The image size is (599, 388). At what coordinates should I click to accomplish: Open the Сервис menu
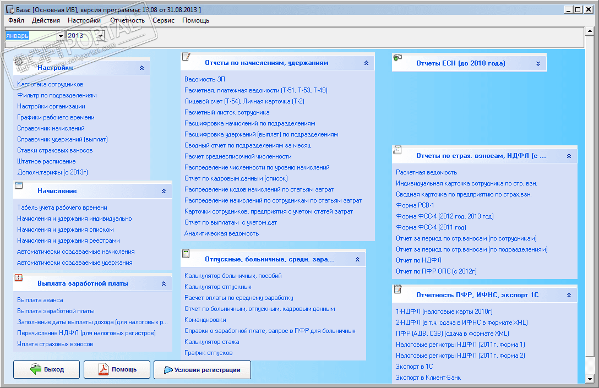click(x=164, y=20)
